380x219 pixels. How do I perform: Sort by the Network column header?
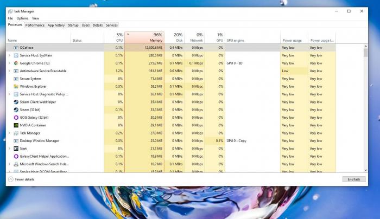(x=194, y=38)
